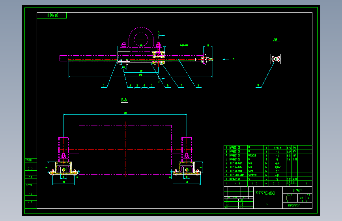Click part balloon number 9
342x221 pixels.
pyautogui.click(x=258, y=85)
